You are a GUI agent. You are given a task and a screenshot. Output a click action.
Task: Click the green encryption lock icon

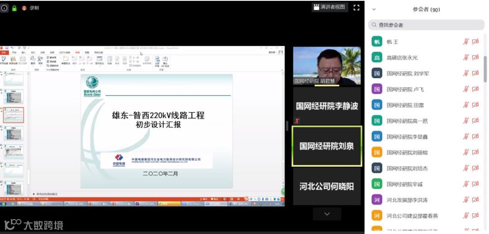click(14, 9)
